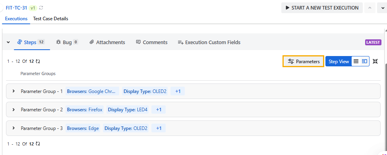Click Parameter Group - 3 label
The height and width of the screenshot is (155, 387).
tap(42, 128)
